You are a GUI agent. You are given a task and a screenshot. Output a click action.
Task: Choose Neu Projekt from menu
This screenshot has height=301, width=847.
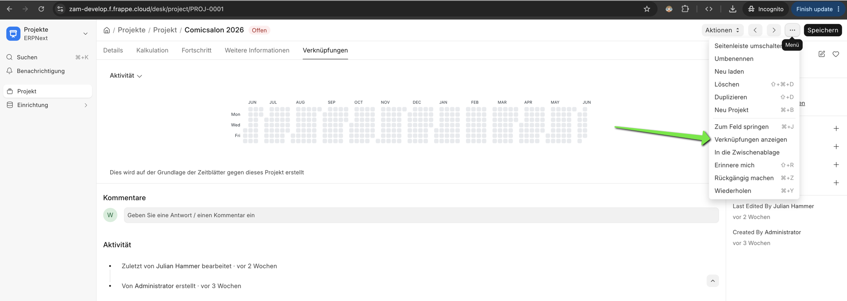click(754, 110)
